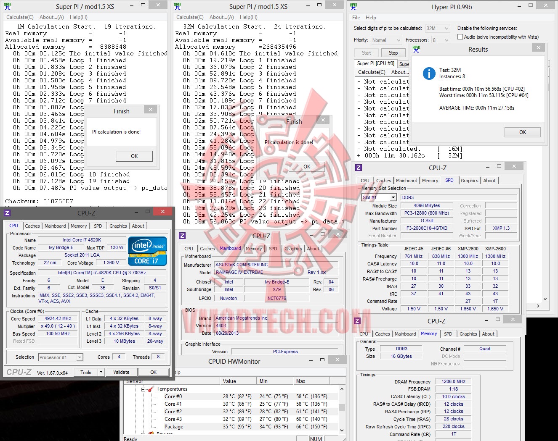Image resolution: width=558 pixels, height=441 pixels.
Task: Click the Value column header in HWMonitor
Action: point(238,381)
